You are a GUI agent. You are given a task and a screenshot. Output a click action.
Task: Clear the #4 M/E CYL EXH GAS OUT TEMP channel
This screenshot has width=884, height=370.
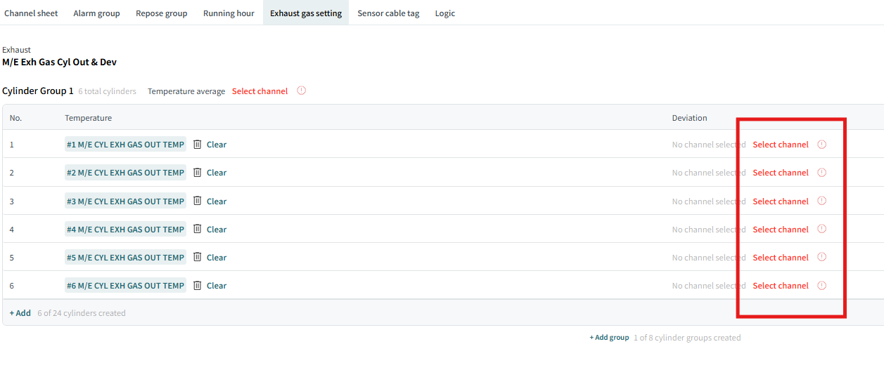[217, 230]
